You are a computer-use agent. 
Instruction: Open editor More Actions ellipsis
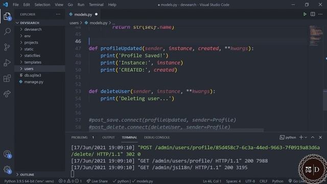pos(320,14)
